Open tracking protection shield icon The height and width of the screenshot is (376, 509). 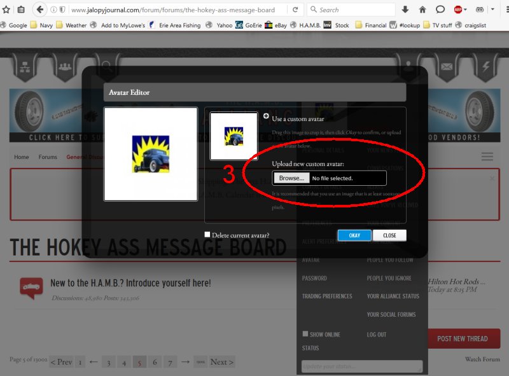coord(62,10)
